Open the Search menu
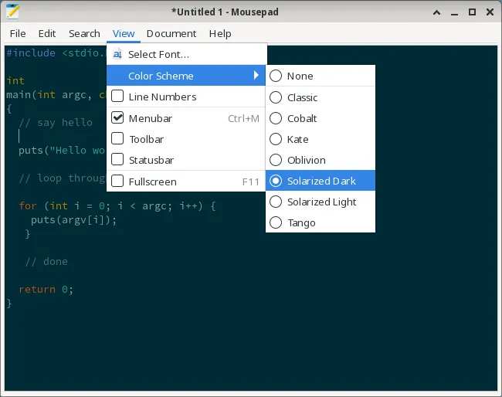The image size is (502, 397). pos(84,33)
